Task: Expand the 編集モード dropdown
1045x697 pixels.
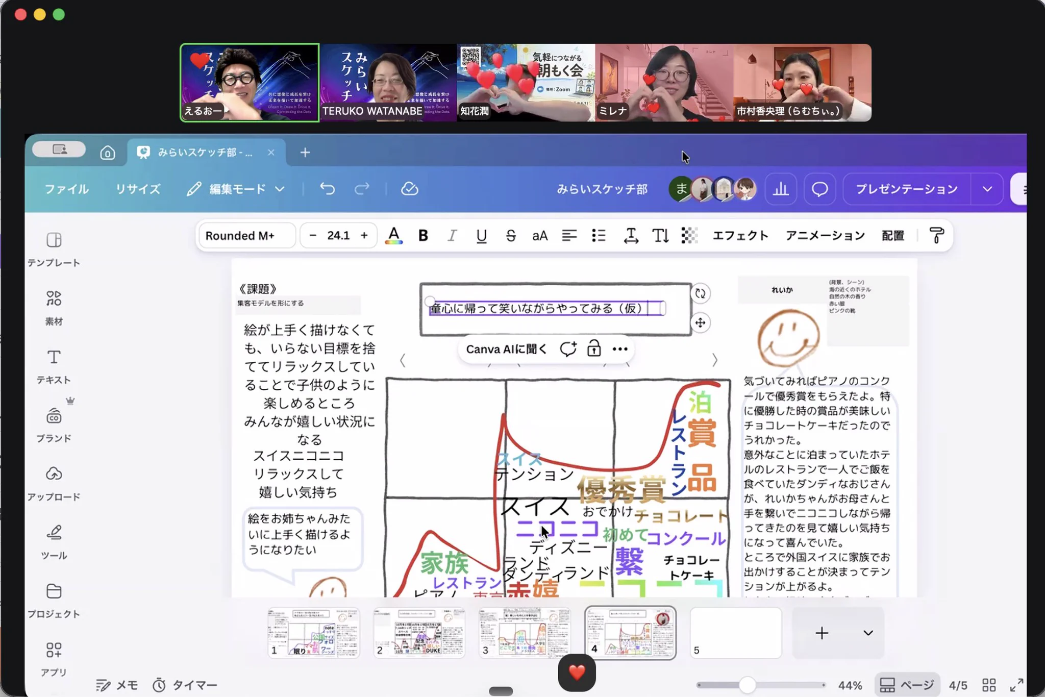Action: (280, 189)
